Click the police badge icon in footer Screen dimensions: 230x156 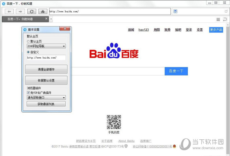point(174,146)
